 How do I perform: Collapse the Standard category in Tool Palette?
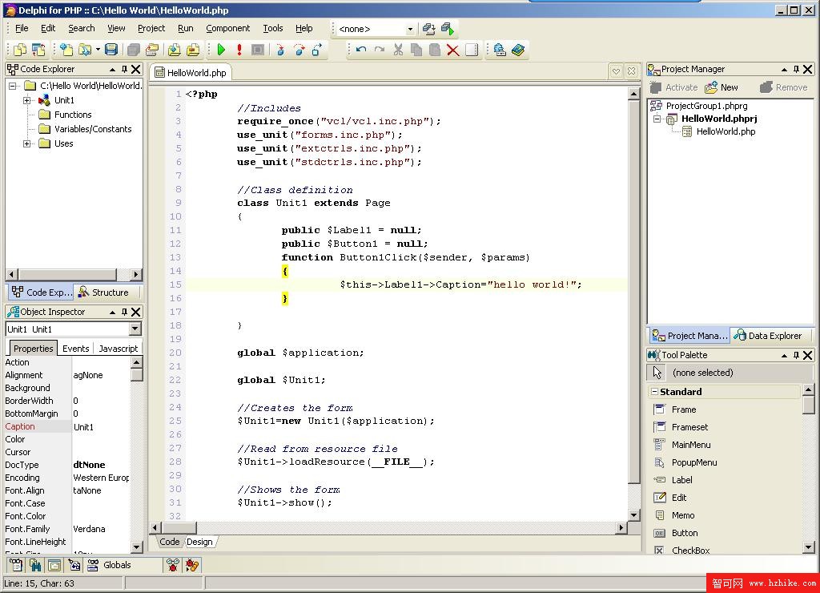coord(654,392)
